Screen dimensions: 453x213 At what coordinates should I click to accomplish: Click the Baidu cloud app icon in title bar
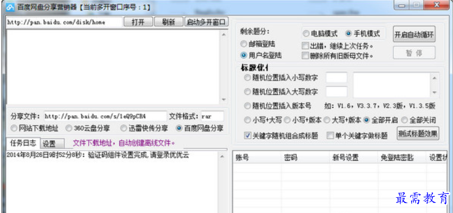coord(10,7)
